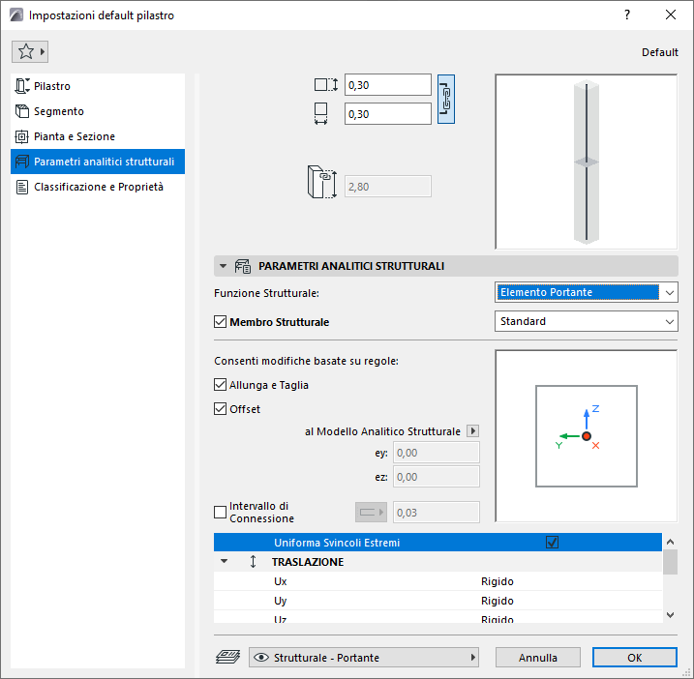Toggle the dimension chain link icon
This screenshot has height=679, width=694.
pos(445,99)
